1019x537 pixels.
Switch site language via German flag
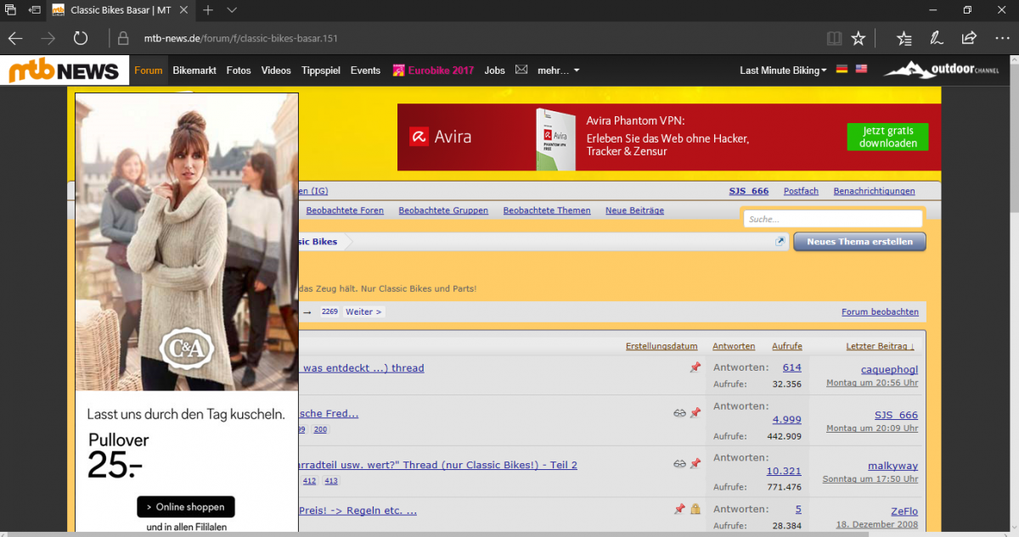[x=842, y=70]
